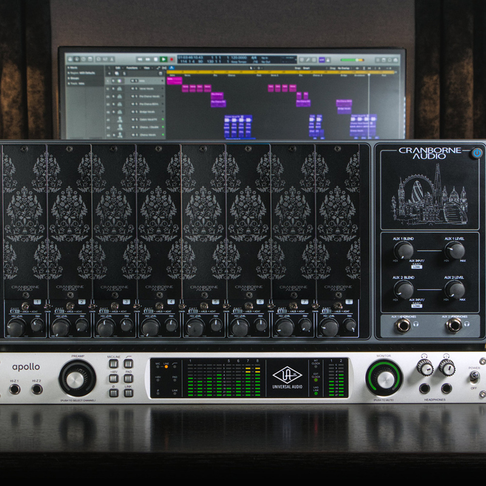
Task: Open the Editors pane in Logic
Action: tap(112, 59)
